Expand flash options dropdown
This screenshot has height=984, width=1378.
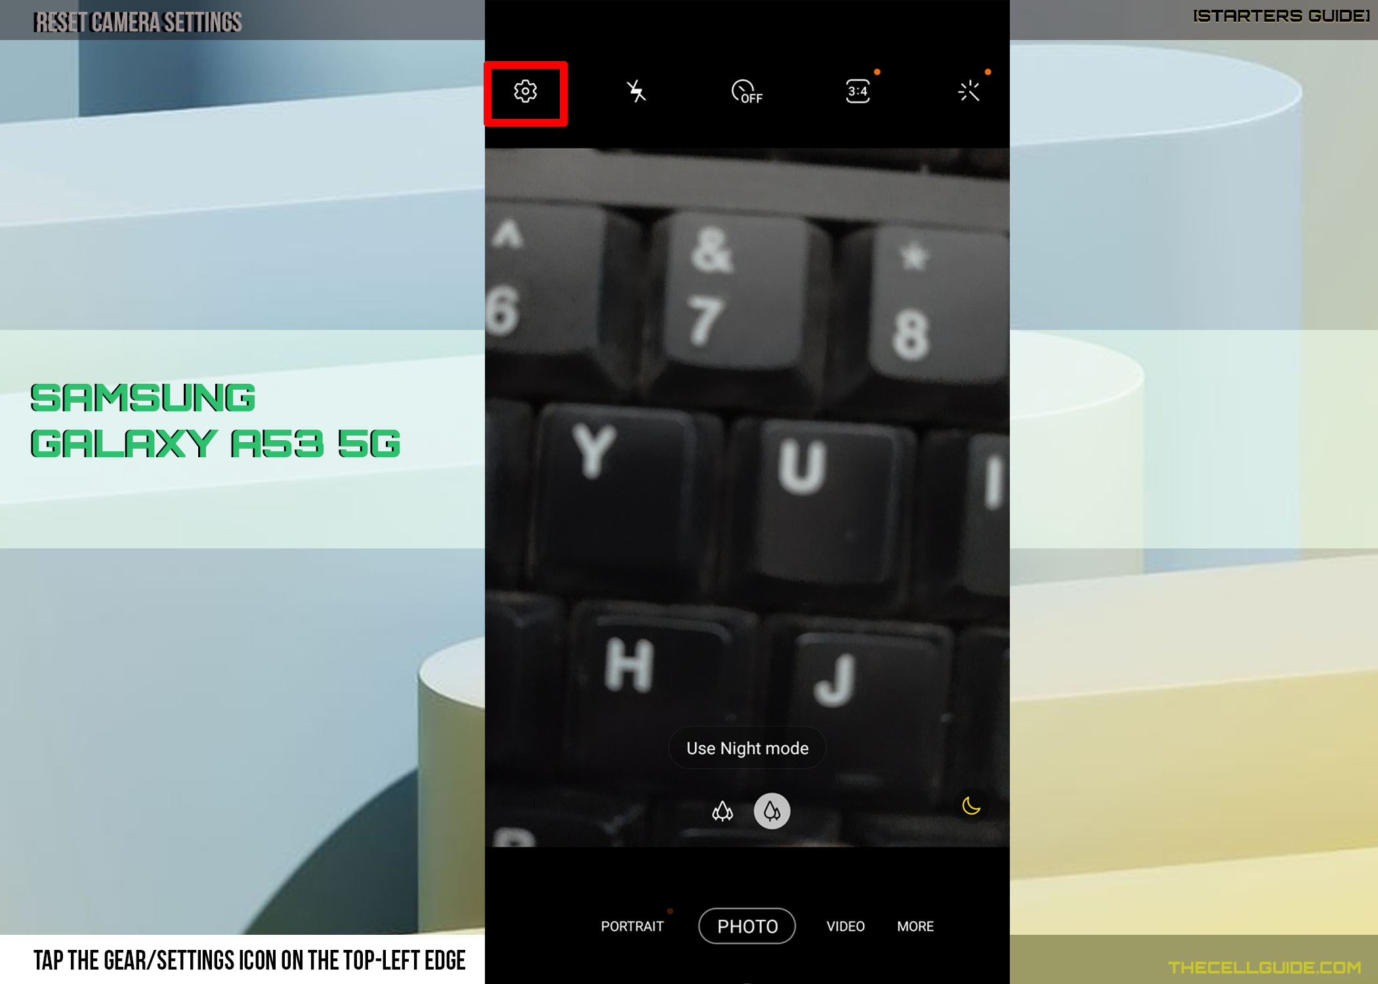[x=636, y=91]
